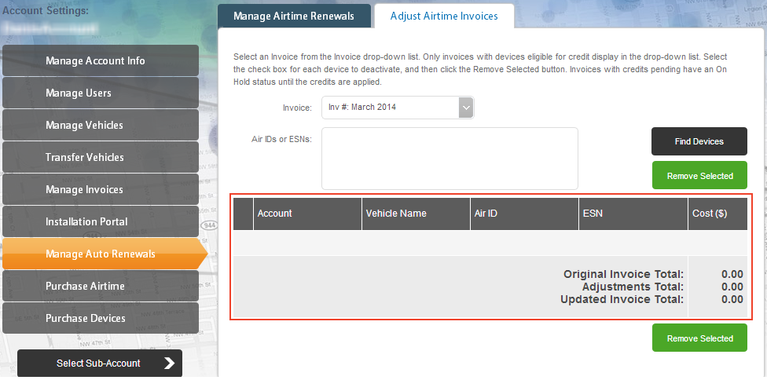Go to Manage Users
This screenshot has width=767, height=380.
(x=101, y=93)
